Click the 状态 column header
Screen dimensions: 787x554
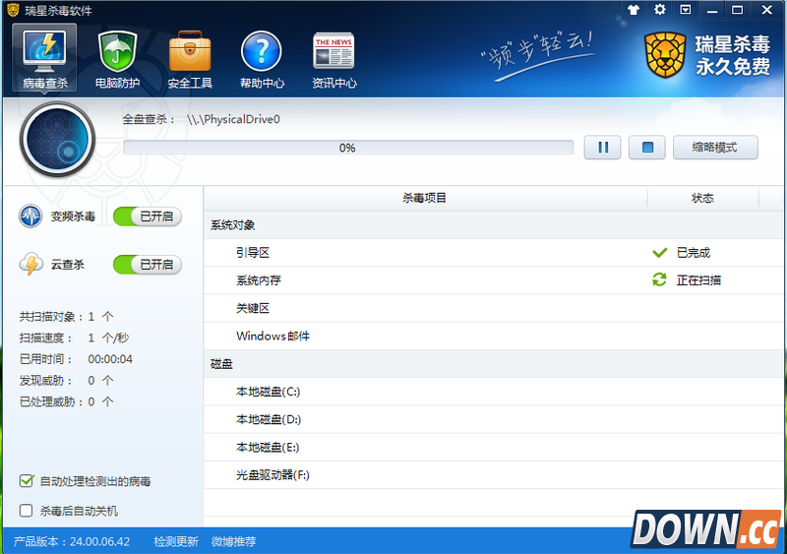click(702, 198)
